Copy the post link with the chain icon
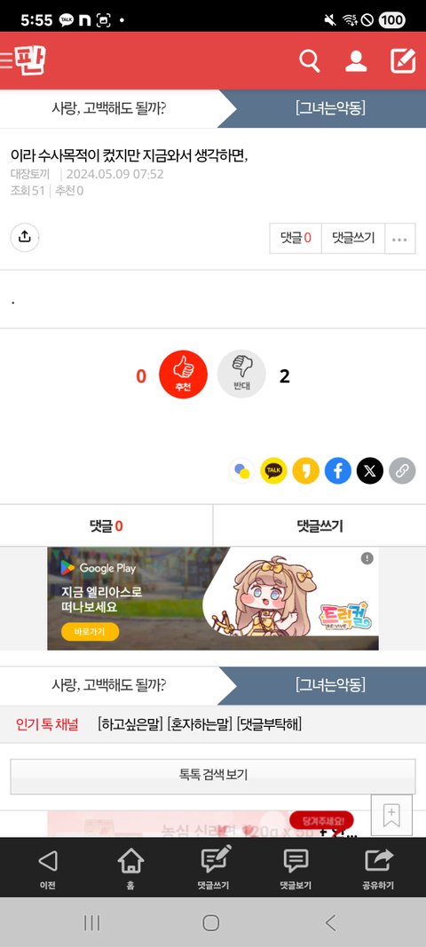 [402, 470]
